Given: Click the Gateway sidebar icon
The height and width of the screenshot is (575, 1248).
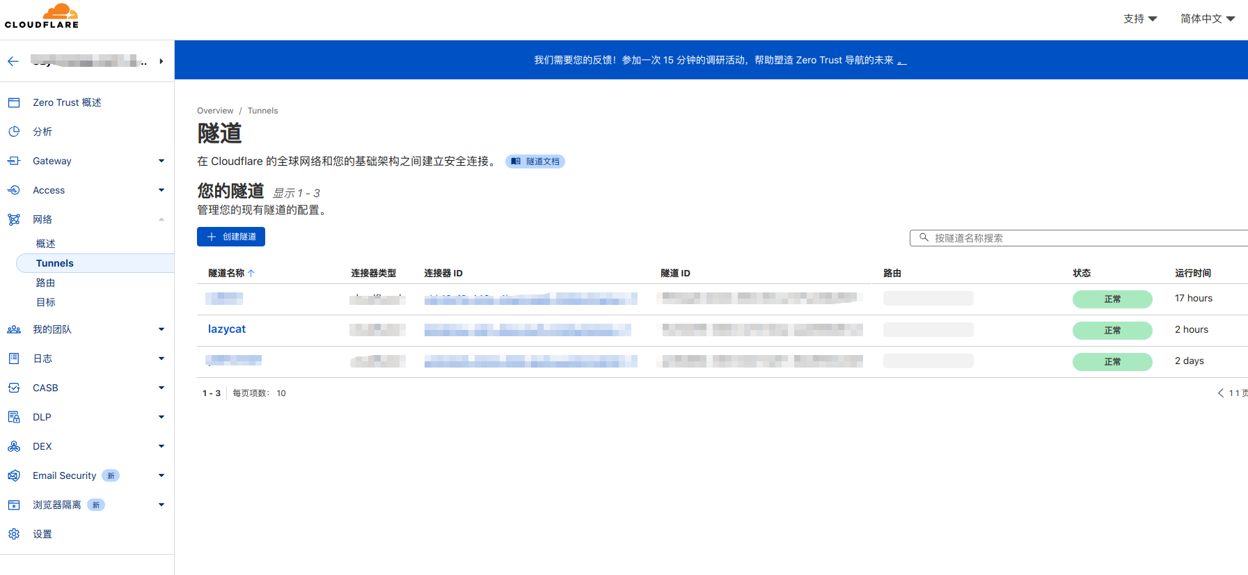Looking at the screenshot, I should pos(14,161).
